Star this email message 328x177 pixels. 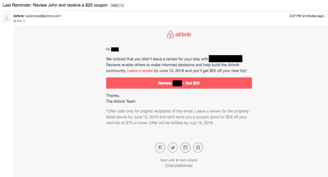point(326,16)
